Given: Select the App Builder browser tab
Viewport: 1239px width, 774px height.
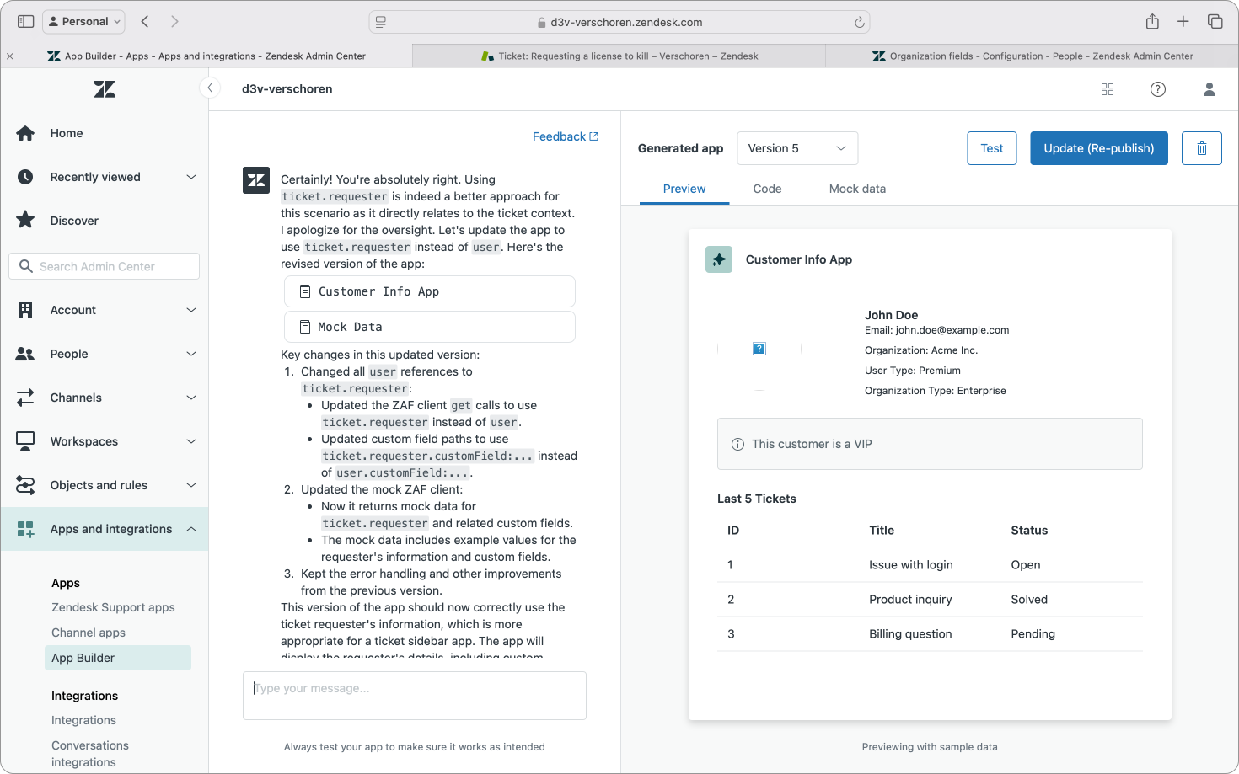Looking at the screenshot, I should tap(206, 56).
